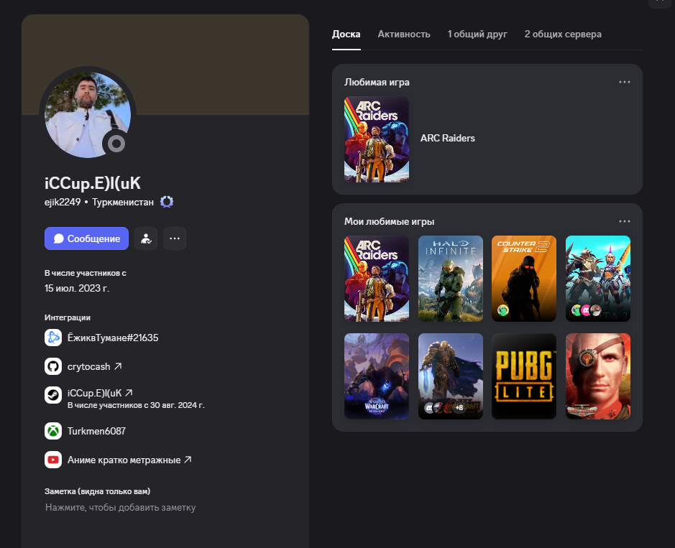Image resolution: width=675 pixels, height=548 pixels.
Task: Click the 15 июл. 2023 г. join date
Action: 77,288
